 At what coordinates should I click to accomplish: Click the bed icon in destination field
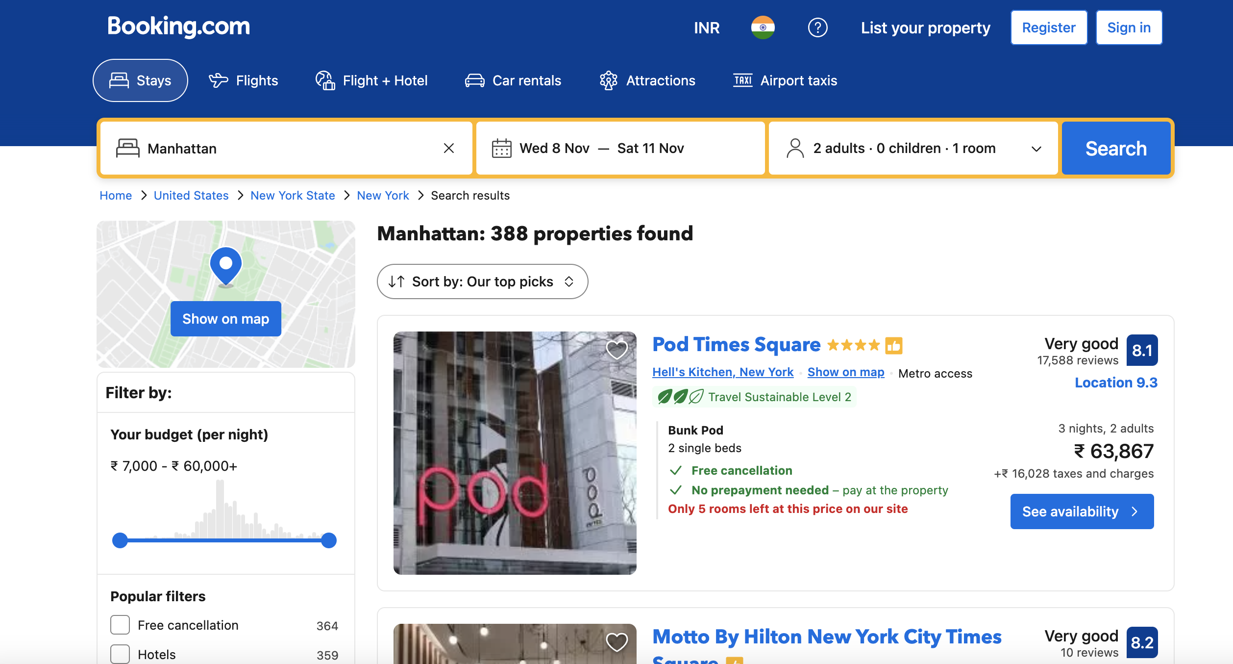pyautogui.click(x=127, y=148)
